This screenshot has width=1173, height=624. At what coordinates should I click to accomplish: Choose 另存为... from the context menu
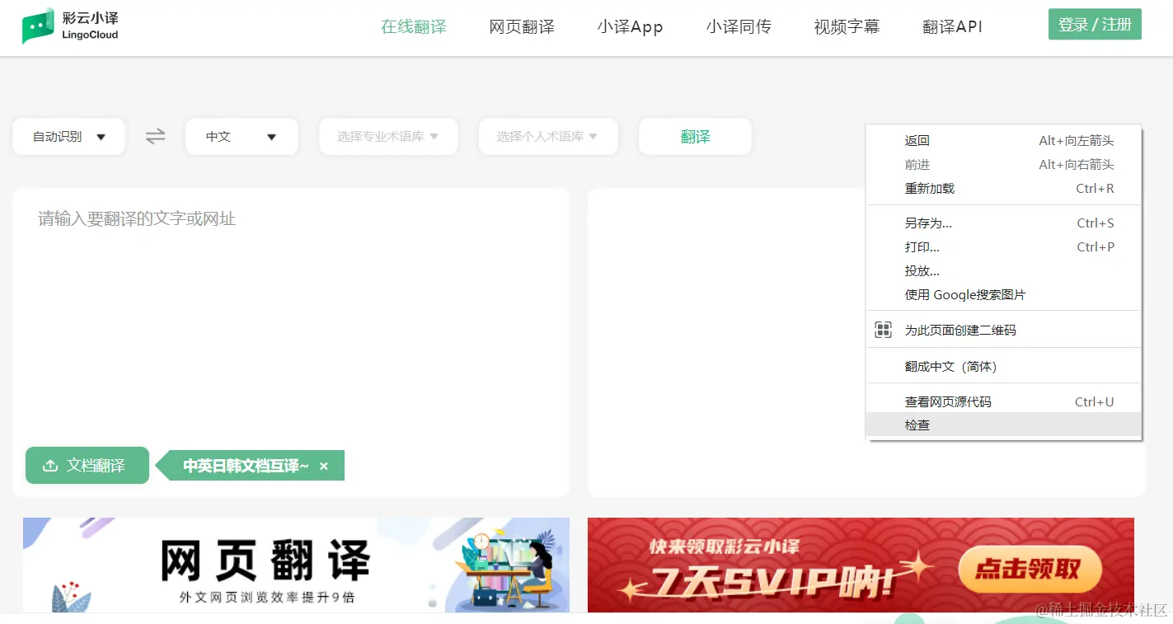pyautogui.click(x=1003, y=223)
